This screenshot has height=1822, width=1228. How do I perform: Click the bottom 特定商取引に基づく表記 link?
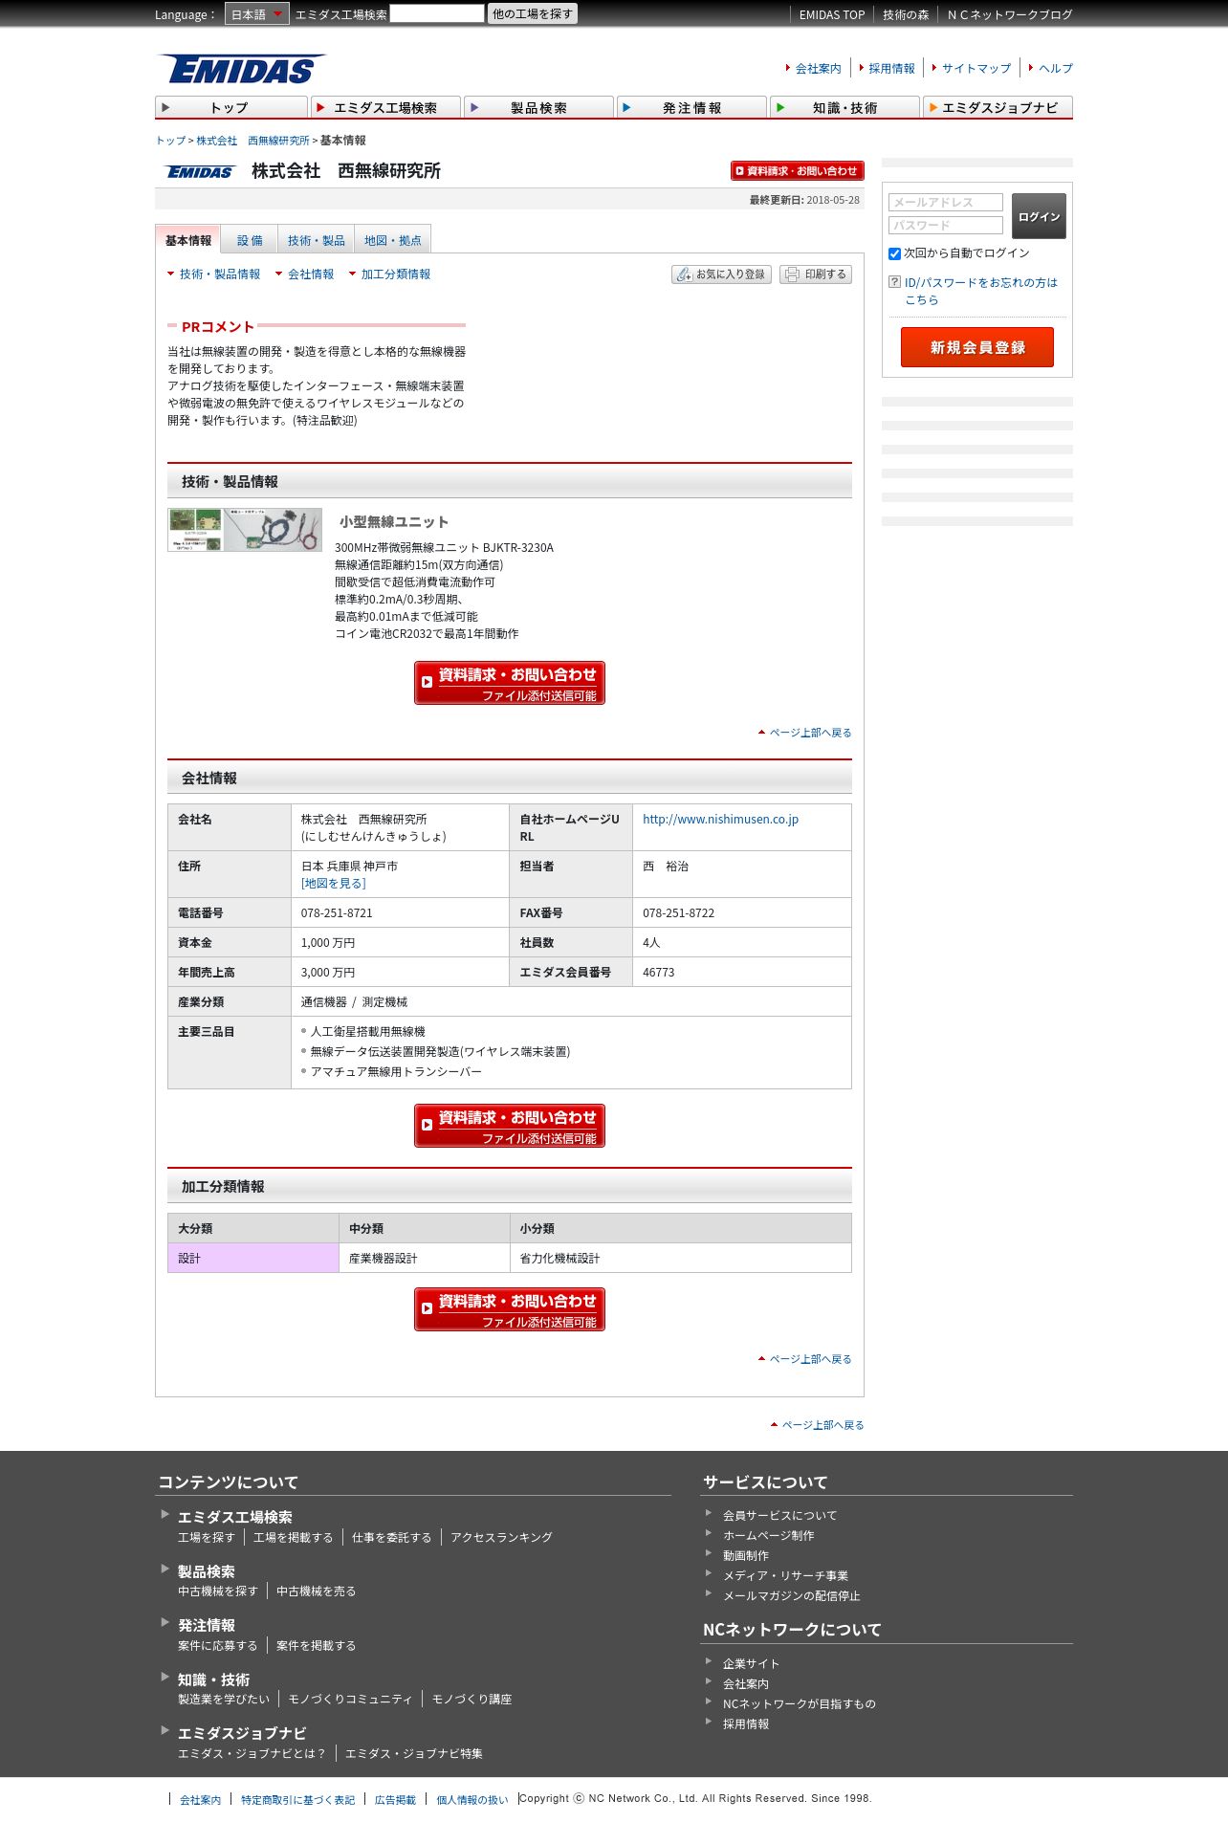click(297, 1800)
